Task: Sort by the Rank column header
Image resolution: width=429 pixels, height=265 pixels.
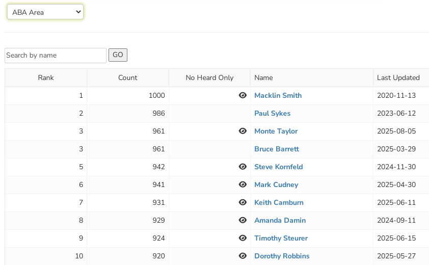Action: [46, 77]
